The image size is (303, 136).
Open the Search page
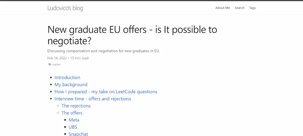pos(240,8)
